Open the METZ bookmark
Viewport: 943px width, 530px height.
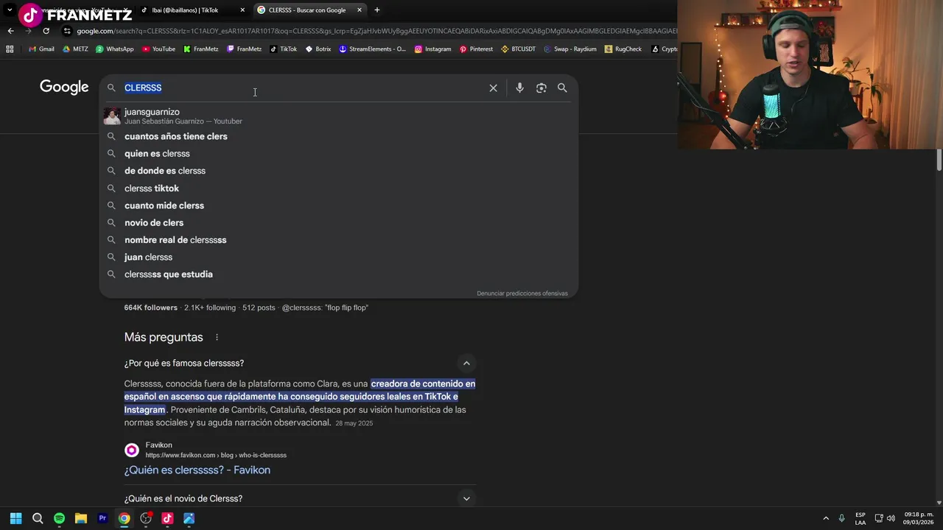[x=75, y=49]
